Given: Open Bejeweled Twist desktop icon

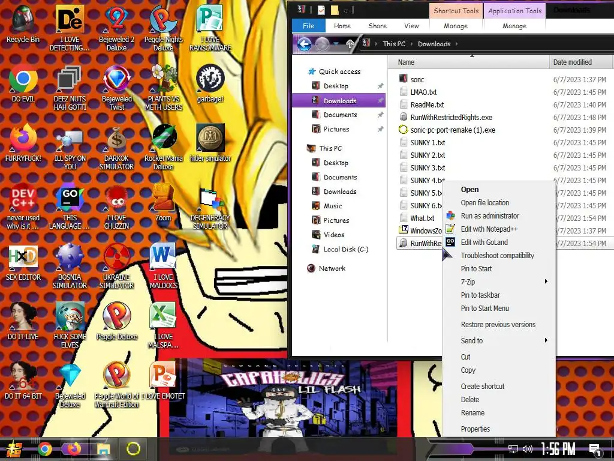Looking at the screenshot, I should coord(116,87).
